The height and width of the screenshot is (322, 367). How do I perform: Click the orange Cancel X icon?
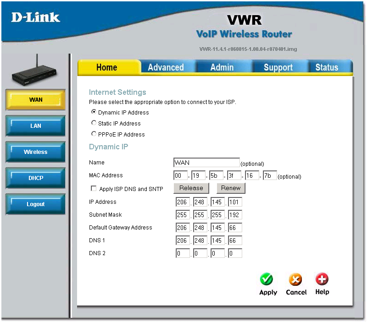pos(295,279)
